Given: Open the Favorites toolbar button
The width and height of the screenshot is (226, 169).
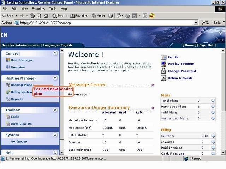Looking at the screenshot, I should pyautogui.click(x=79, y=16).
